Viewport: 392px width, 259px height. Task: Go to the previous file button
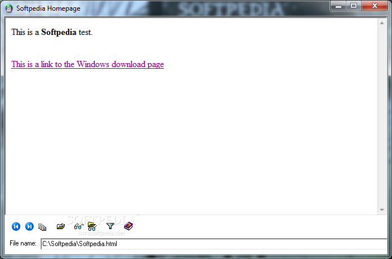[16, 226]
